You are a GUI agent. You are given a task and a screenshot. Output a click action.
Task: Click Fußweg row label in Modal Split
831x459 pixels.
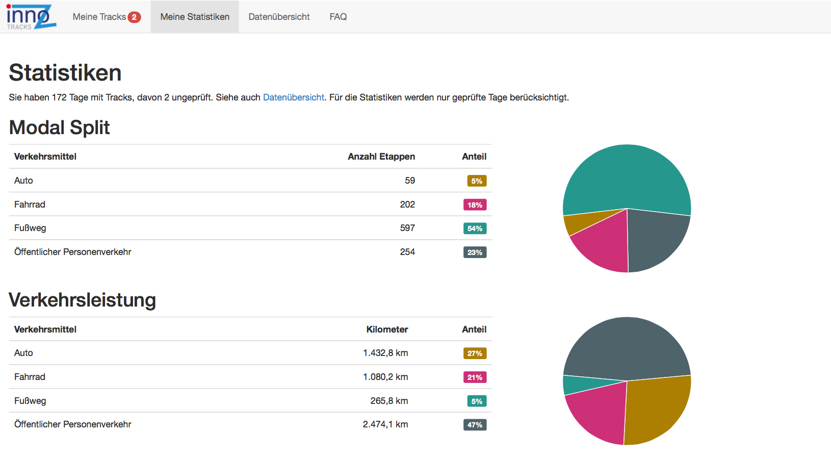pyautogui.click(x=30, y=228)
